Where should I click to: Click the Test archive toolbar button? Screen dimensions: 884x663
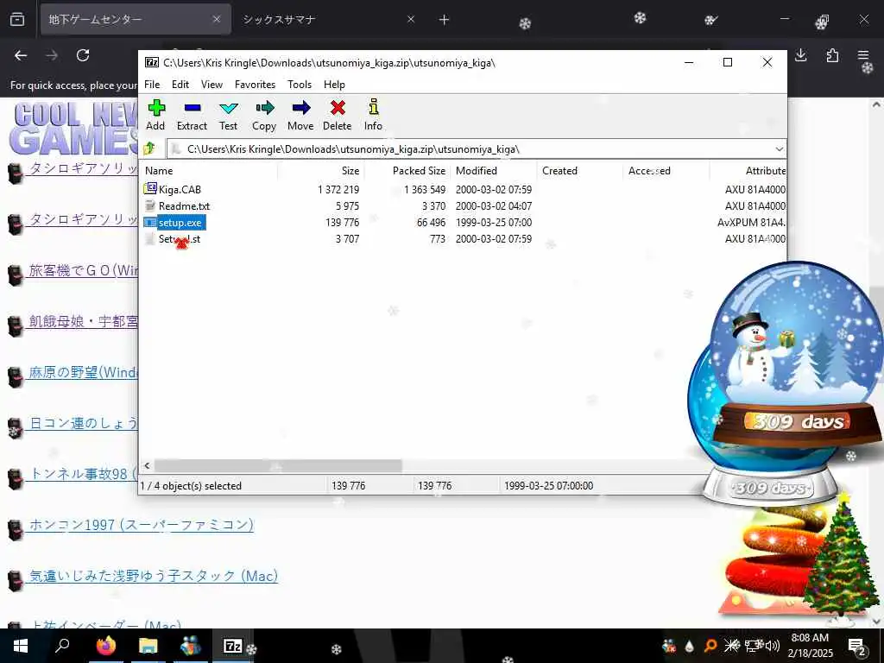228,115
